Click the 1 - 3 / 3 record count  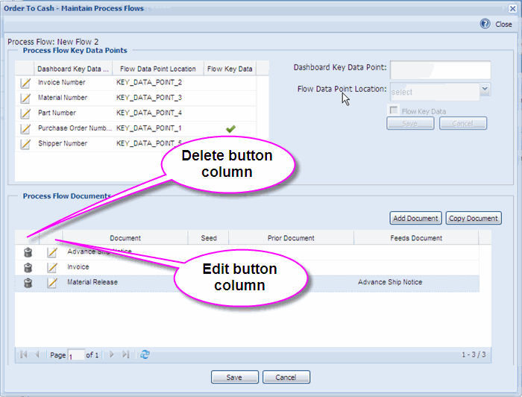[x=474, y=354]
